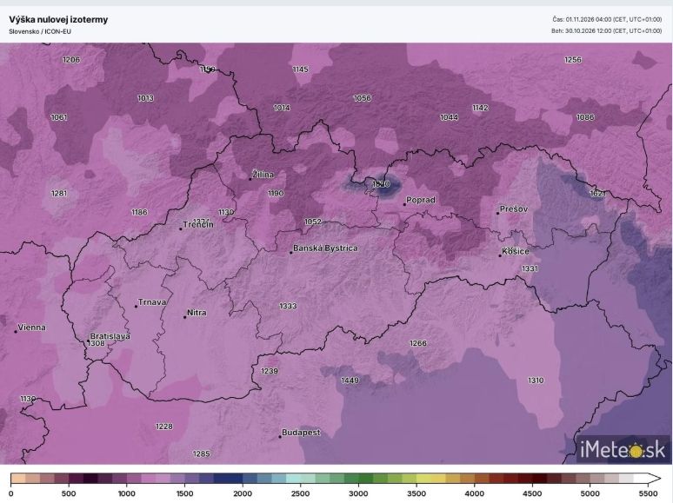Click the map value 1449
Screen dimensions: 673x503
(350, 381)
